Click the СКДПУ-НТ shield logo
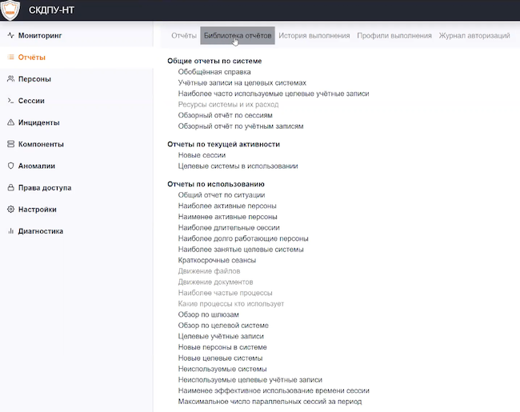Viewport: 520px width, 412px height. (10, 11)
